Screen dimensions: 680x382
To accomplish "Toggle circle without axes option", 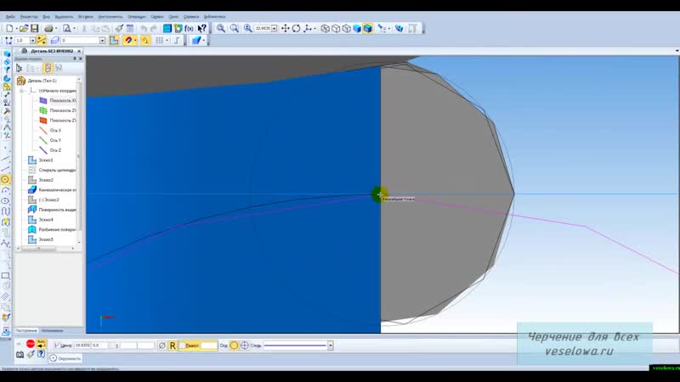I will [235, 345].
